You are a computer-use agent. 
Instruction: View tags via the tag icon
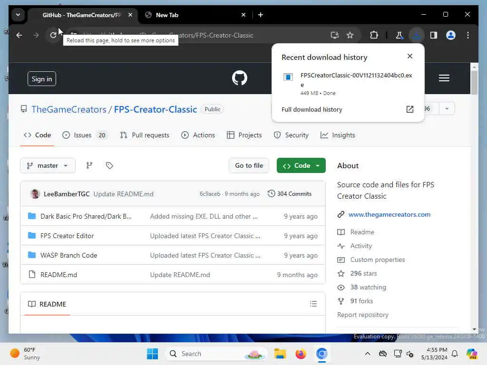point(109,165)
